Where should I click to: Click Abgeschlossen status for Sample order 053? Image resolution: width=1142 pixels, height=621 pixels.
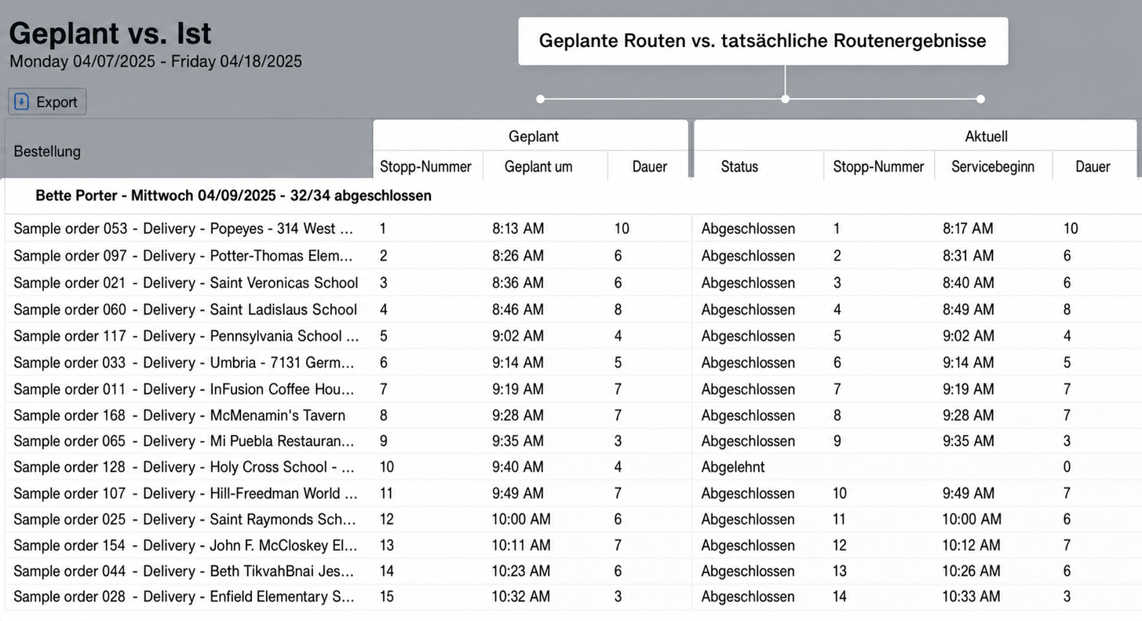(748, 228)
